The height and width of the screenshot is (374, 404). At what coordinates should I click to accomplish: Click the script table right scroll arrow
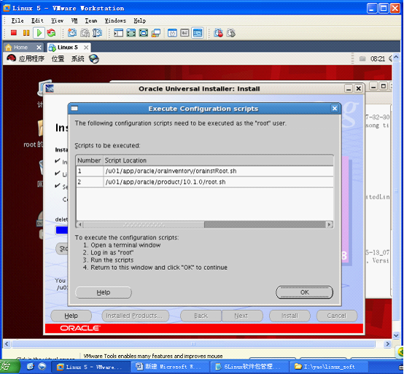(329, 225)
